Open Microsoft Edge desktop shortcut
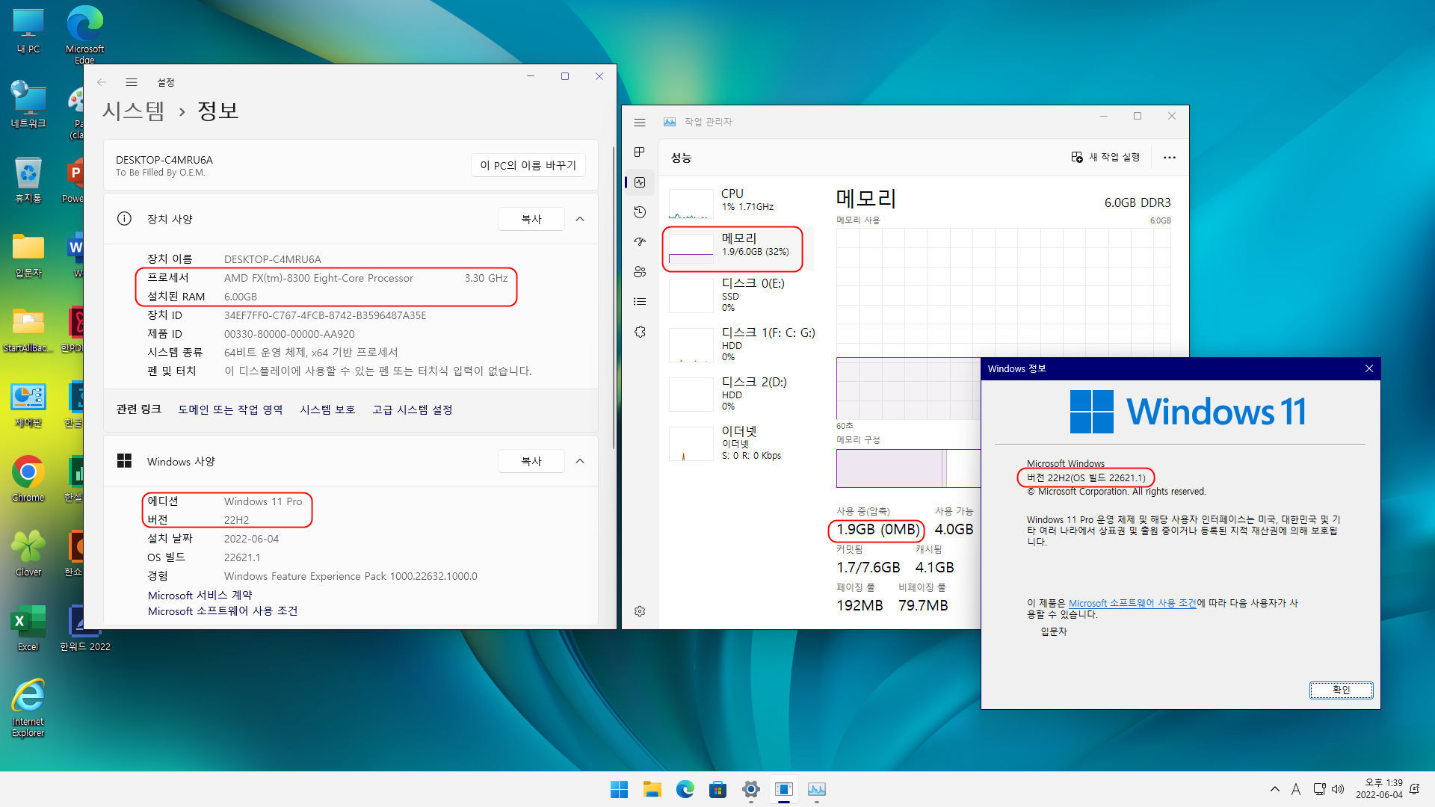The height and width of the screenshot is (807, 1435). (84, 34)
